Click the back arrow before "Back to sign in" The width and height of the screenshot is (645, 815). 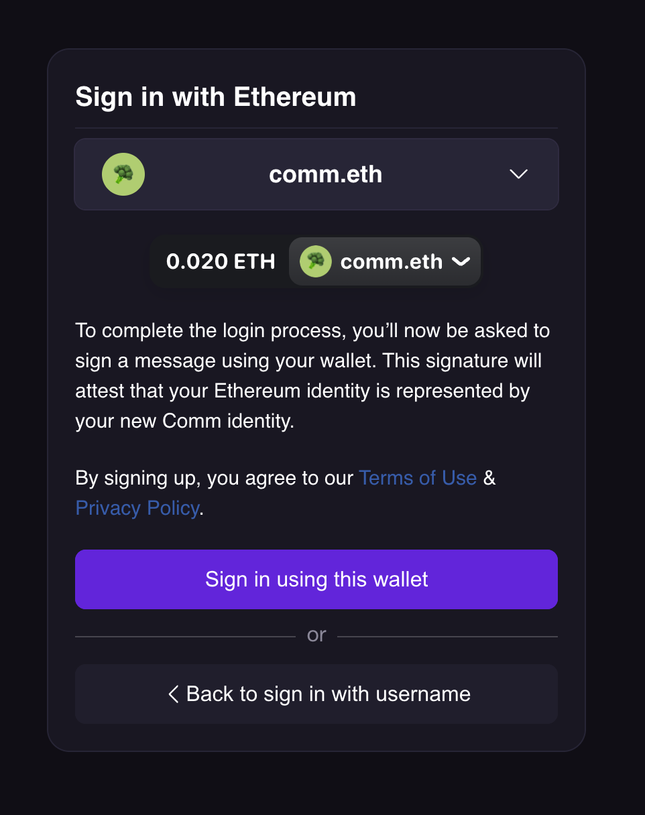[x=173, y=694]
